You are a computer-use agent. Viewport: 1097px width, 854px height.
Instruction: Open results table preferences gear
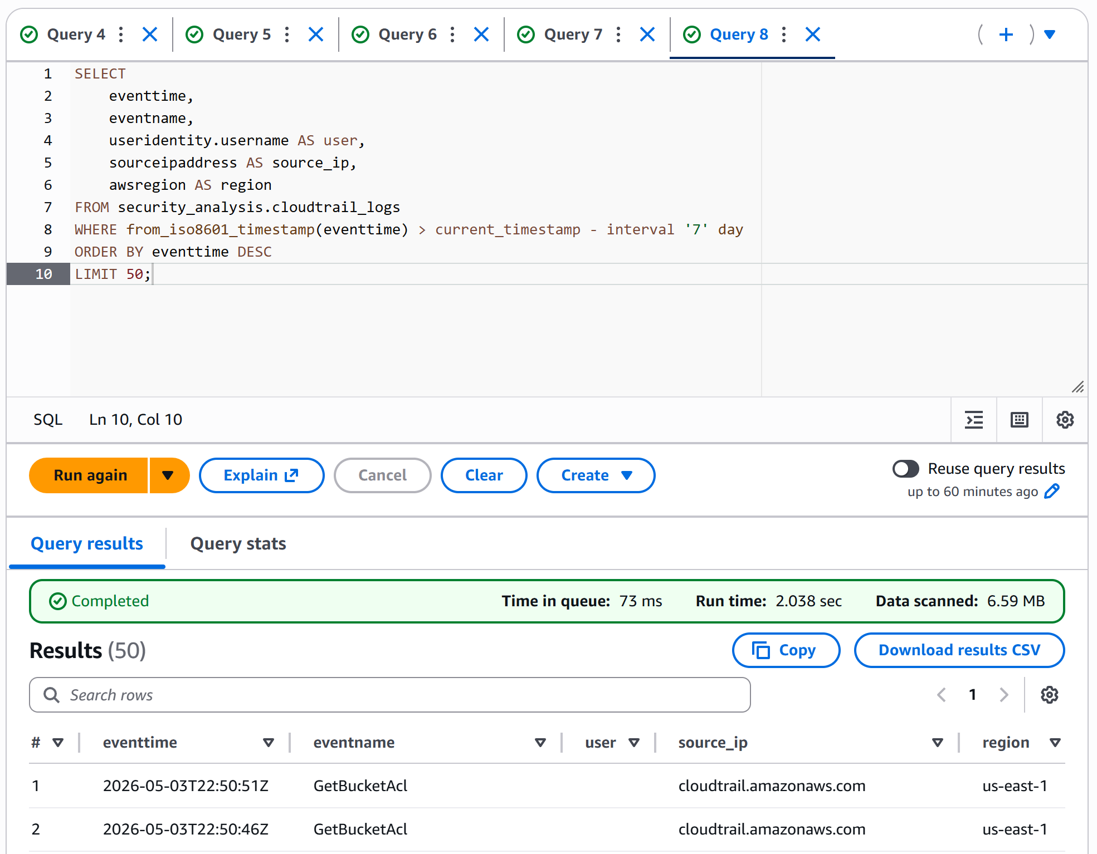[1050, 695]
